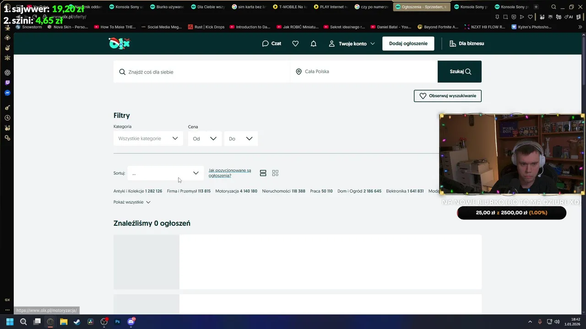
Task: Click the search field Znajdź coś dla siebie
Action: pyautogui.click(x=202, y=72)
